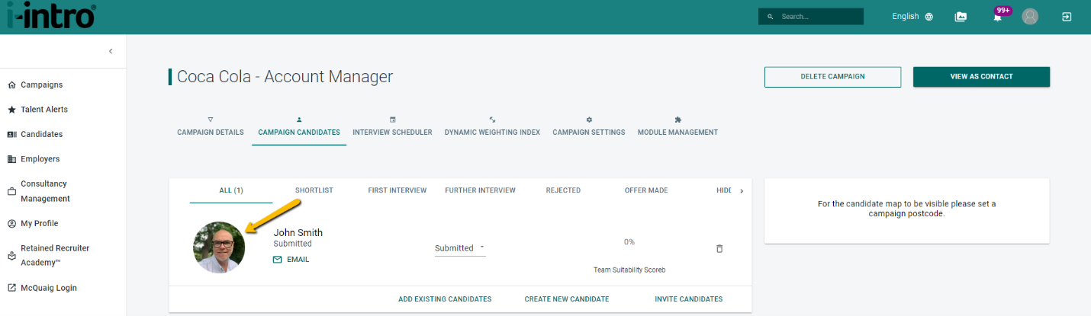The image size is (1091, 316).
Task: Click the Coca Cola - Account Manager title
Action: (285, 76)
